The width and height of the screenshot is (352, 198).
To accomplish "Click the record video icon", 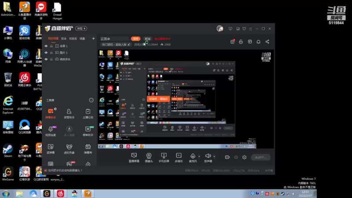I will click(227, 157).
